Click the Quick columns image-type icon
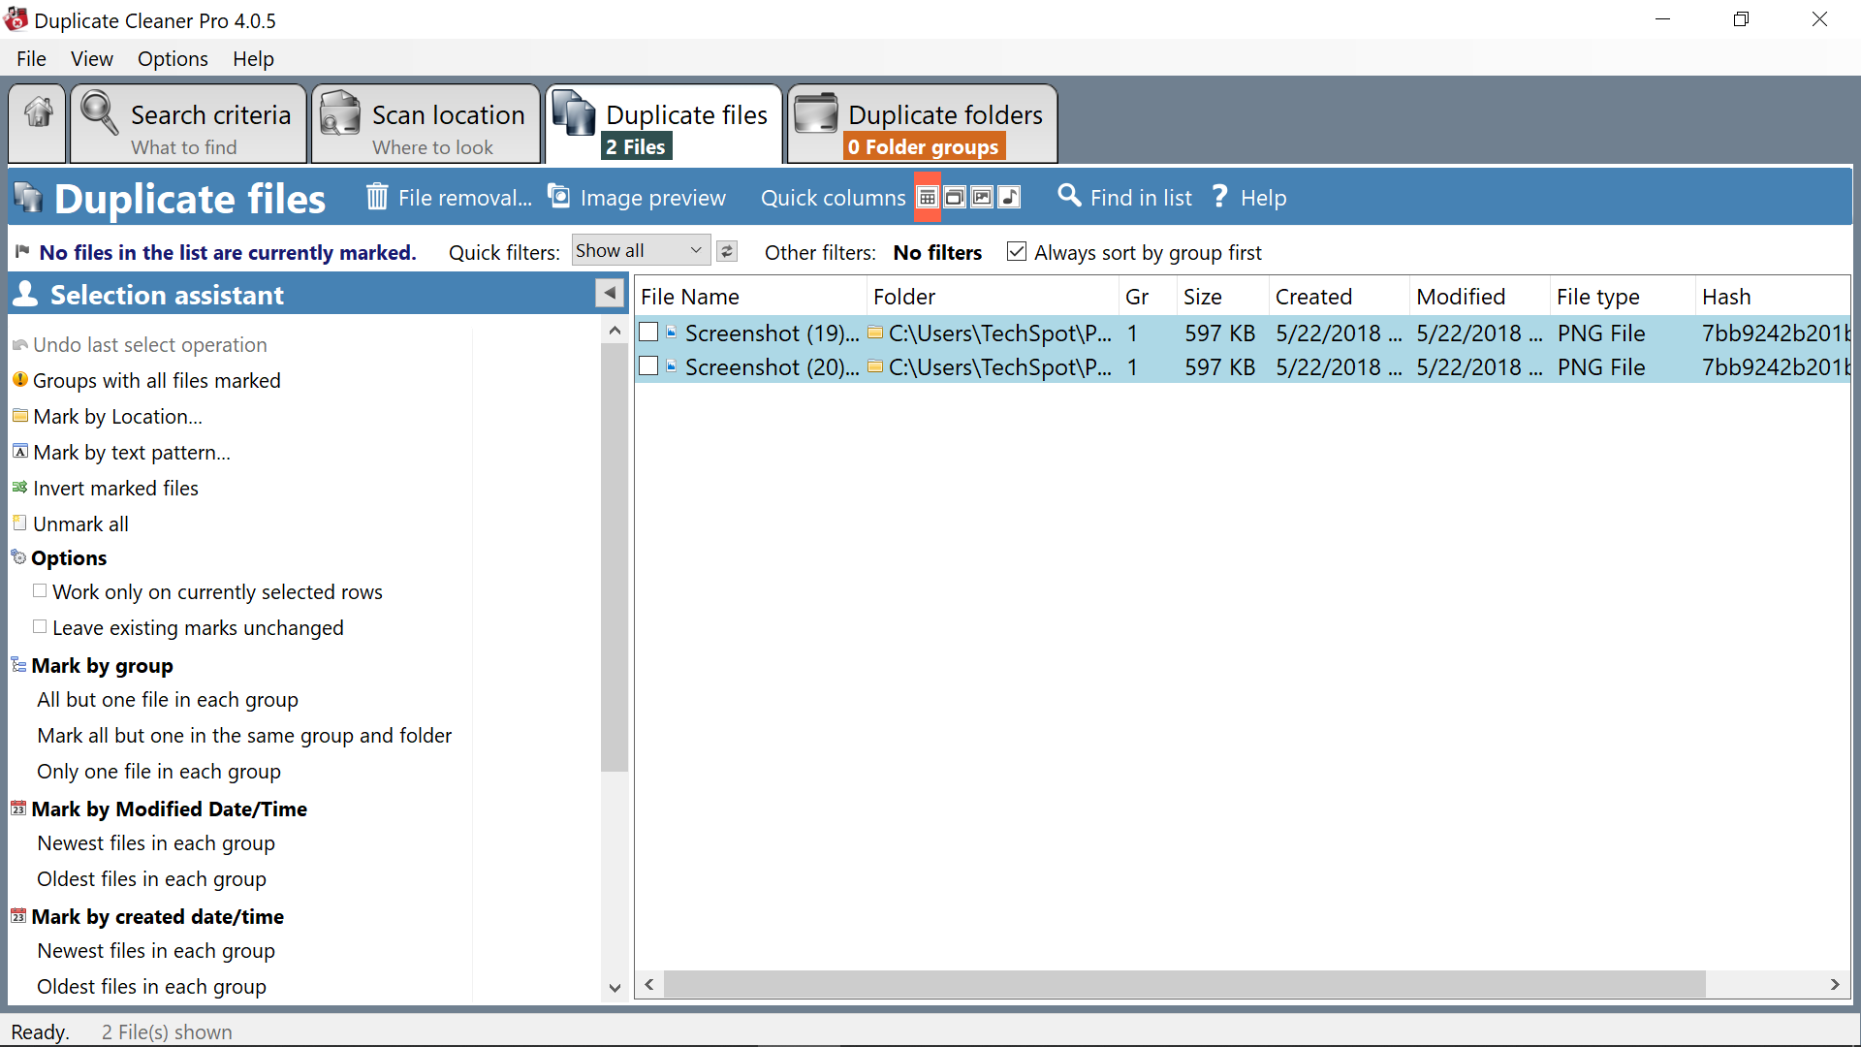Screen dimensions: 1861x1047 pyautogui.click(x=983, y=198)
